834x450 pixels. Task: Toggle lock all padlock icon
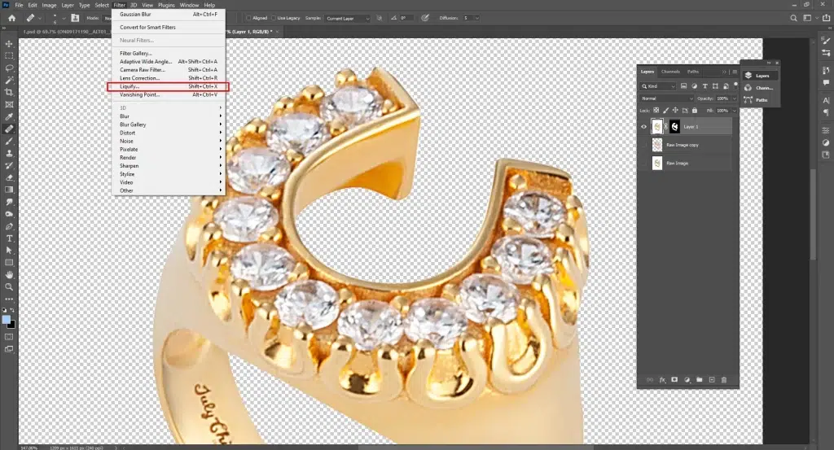point(694,111)
